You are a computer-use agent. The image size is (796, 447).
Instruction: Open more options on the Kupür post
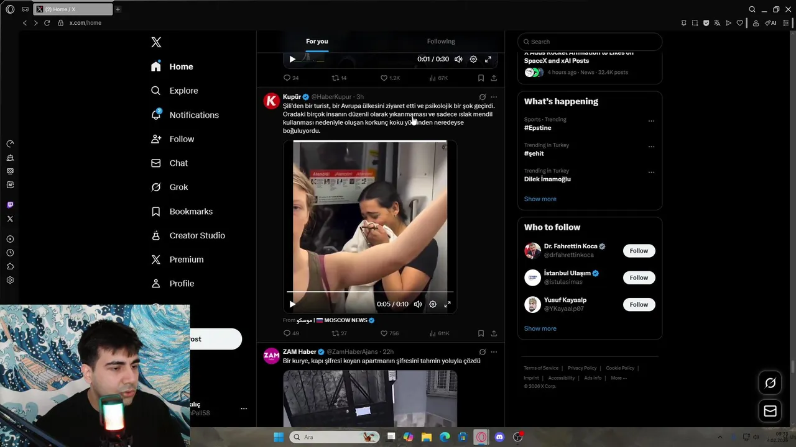click(494, 97)
